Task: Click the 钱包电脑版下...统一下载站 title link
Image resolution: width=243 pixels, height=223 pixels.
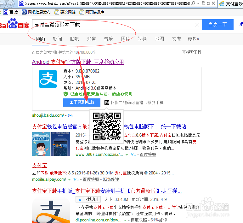Action: tap(155, 126)
